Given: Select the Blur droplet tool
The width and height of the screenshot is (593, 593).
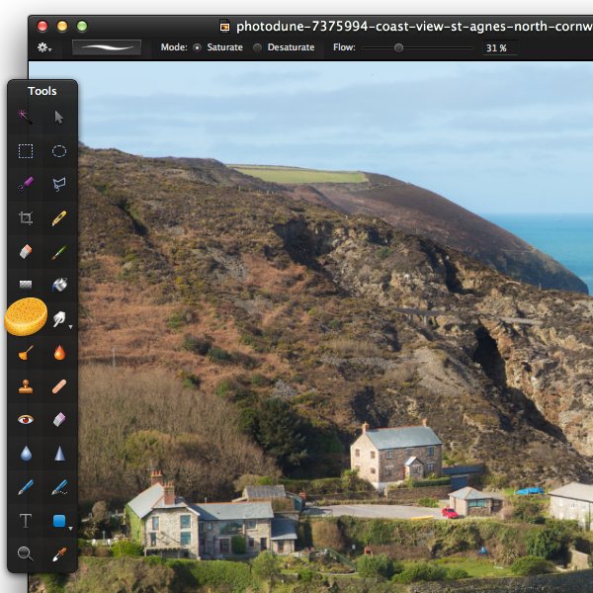Looking at the screenshot, I should point(26,454).
